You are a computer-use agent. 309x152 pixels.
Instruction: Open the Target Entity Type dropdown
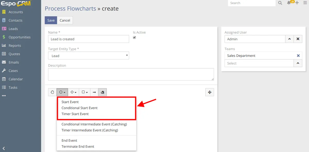pyautogui.click(x=89, y=56)
